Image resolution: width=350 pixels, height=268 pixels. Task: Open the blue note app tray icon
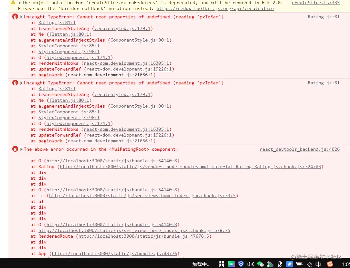(x=289, y=264)
